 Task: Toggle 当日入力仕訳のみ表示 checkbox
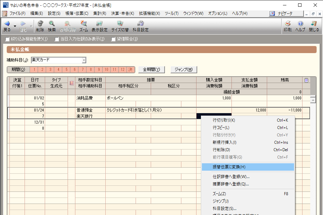pyautogui.click(x=57, y=39)
